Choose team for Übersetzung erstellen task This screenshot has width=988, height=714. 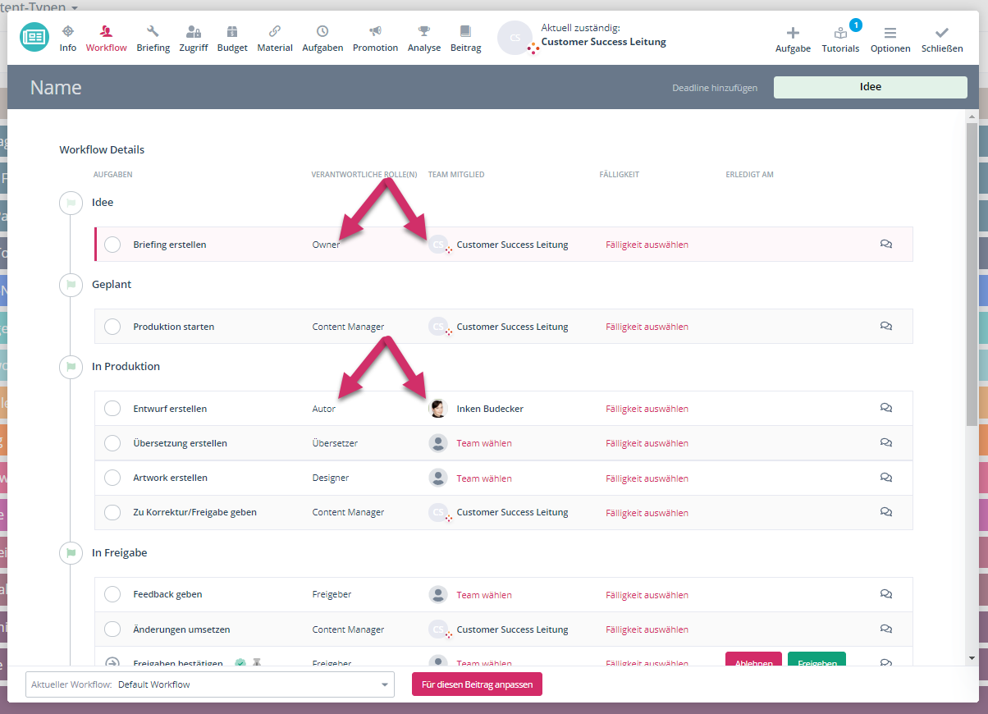click(x=483, y=443)
